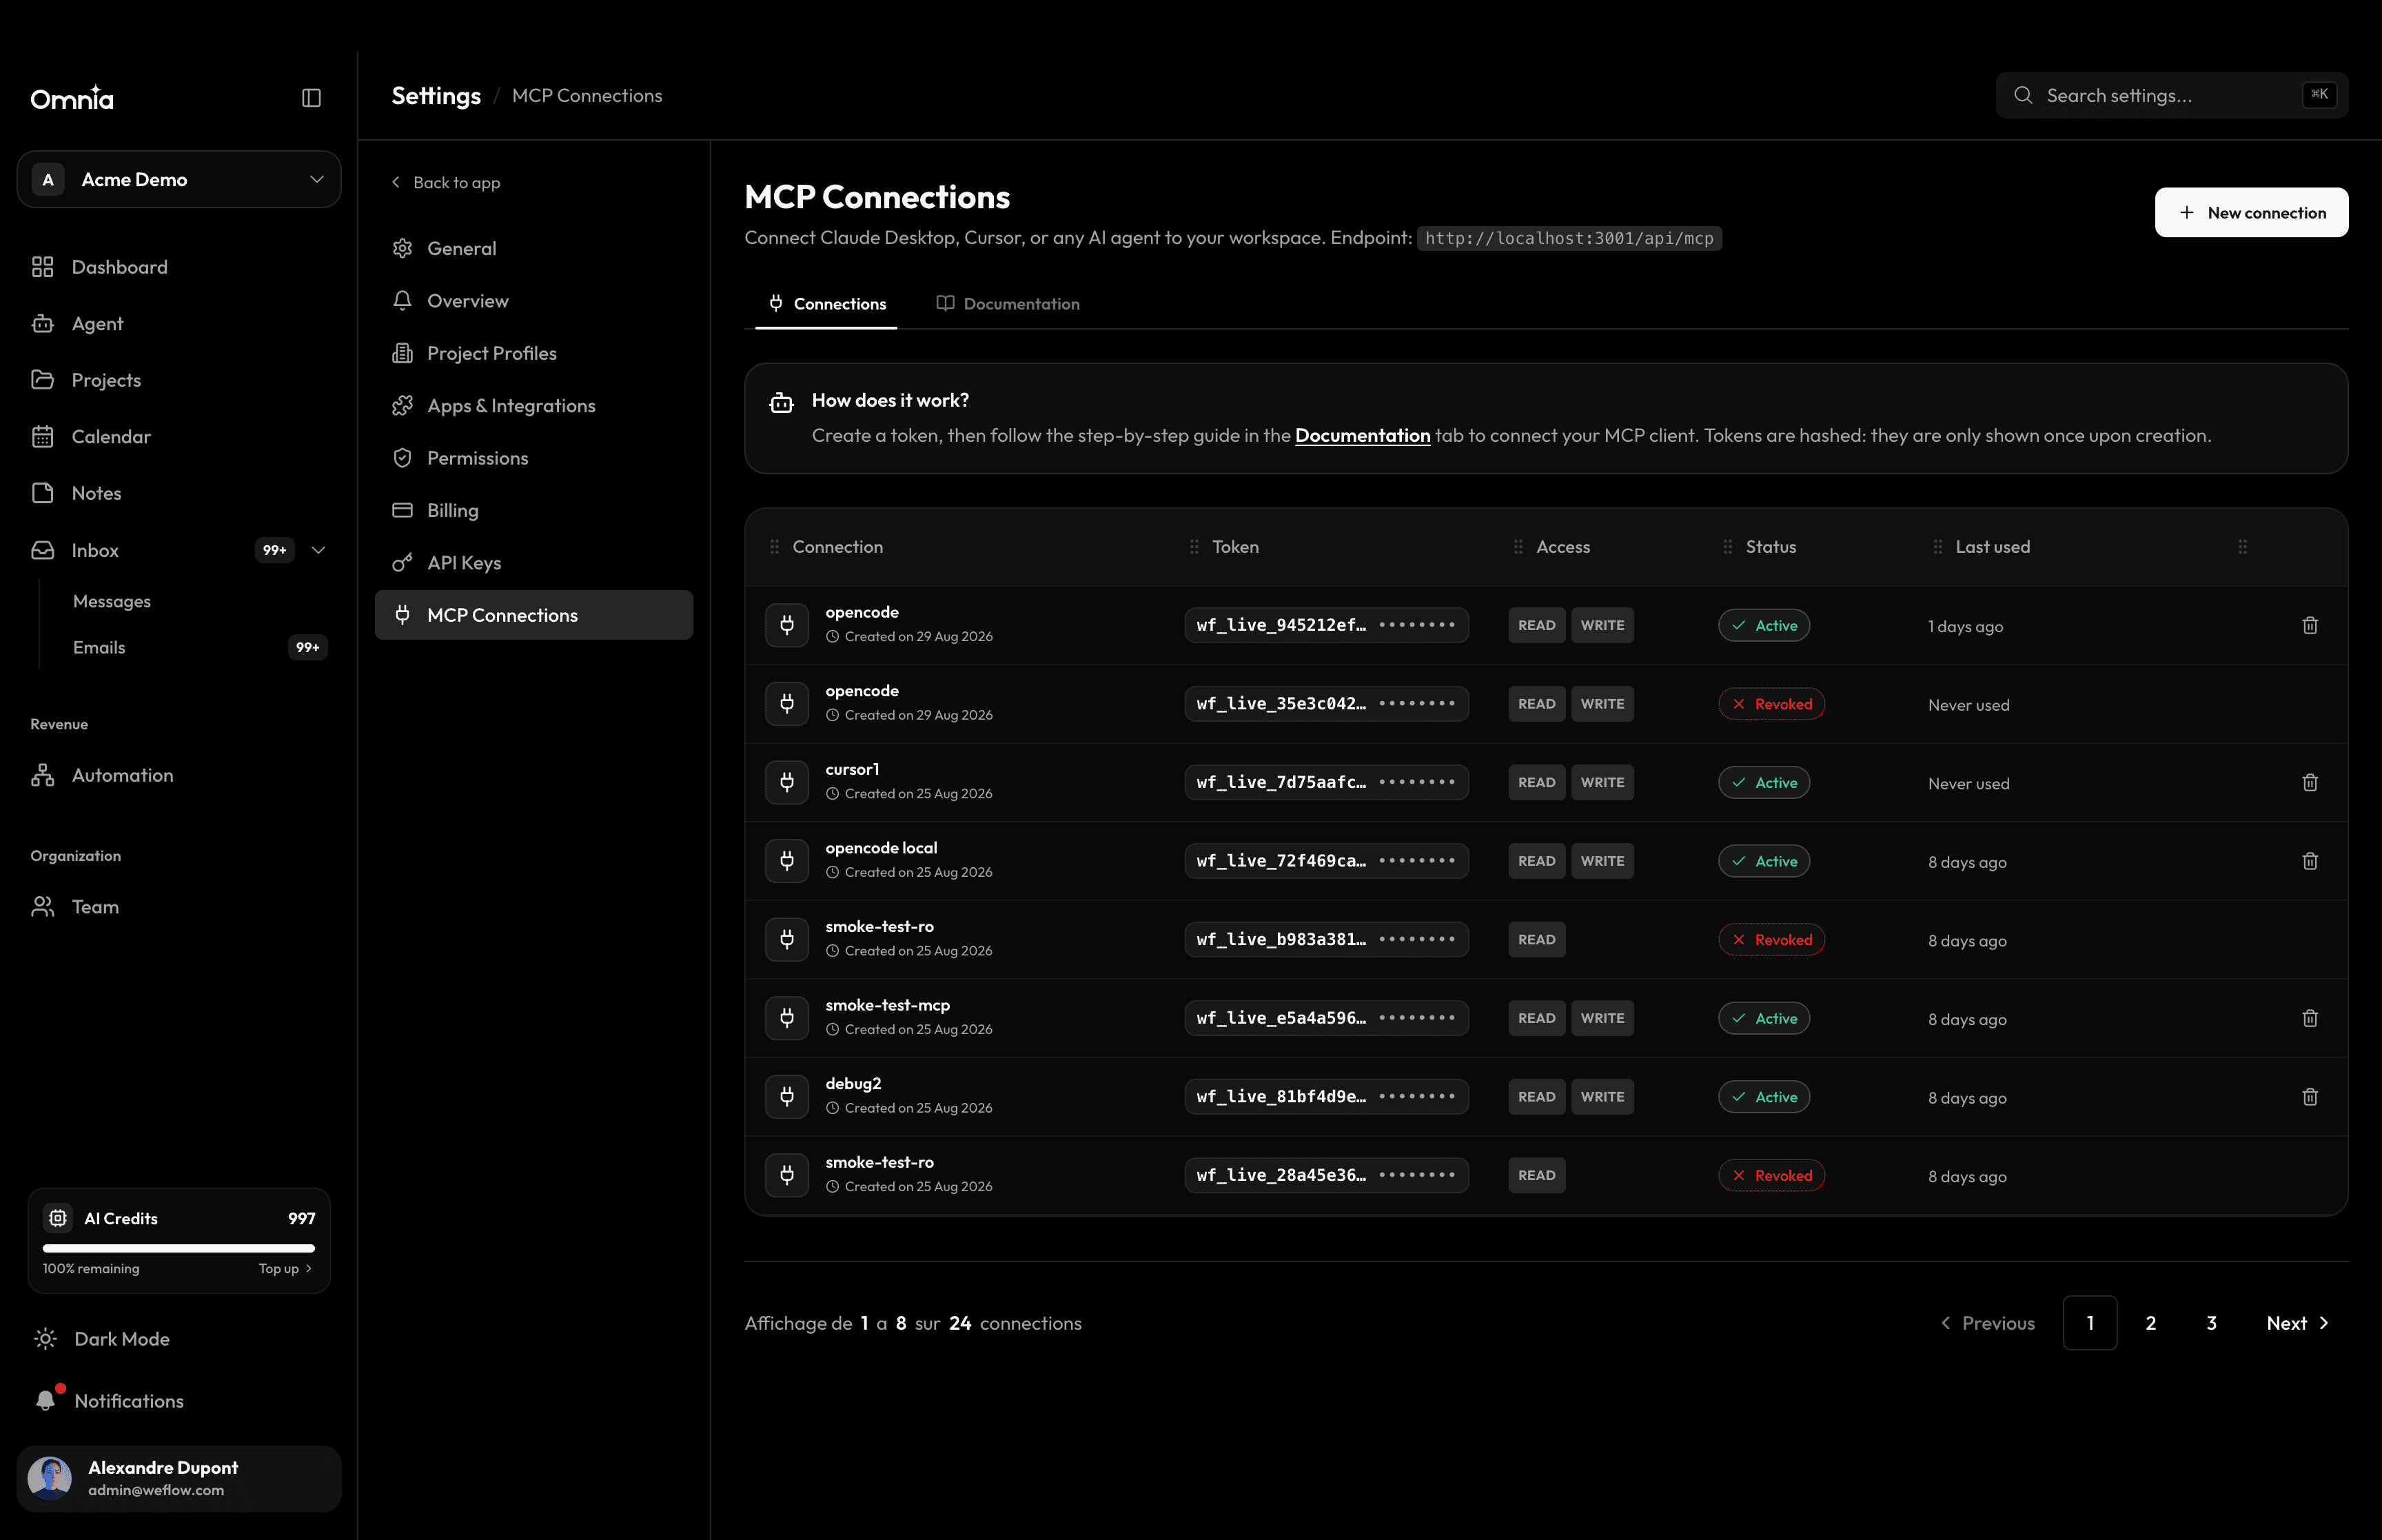The width and height of the screenshot is (2382, 1540).
Task: Follow the Documentation link in the info box
Action: (x=1363, y=435)
